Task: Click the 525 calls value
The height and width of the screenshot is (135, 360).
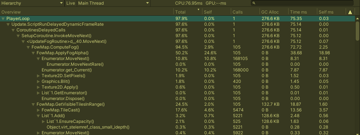Action: [237, 121]
